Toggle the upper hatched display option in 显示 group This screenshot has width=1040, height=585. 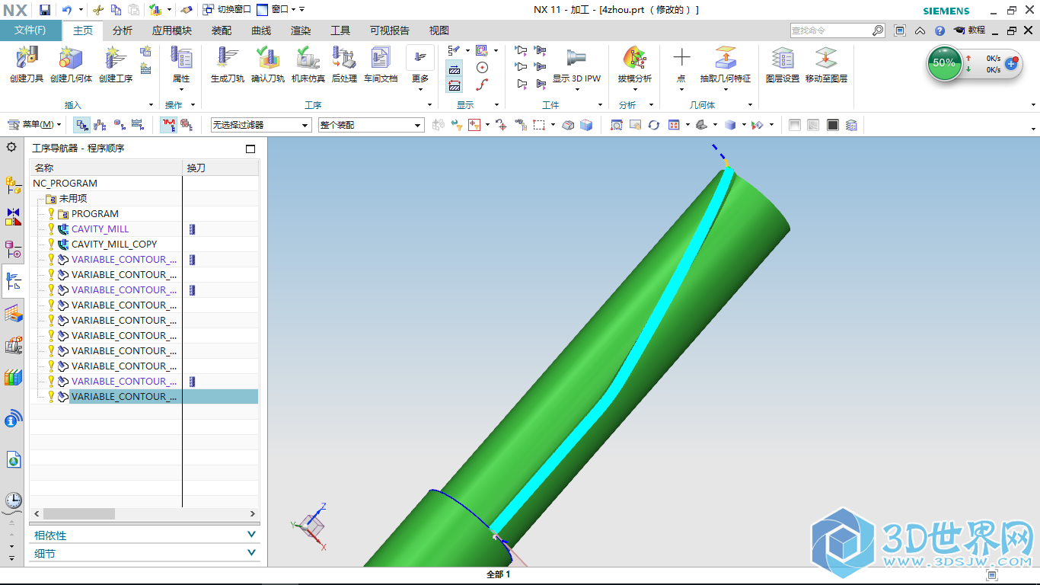[454, 69]
